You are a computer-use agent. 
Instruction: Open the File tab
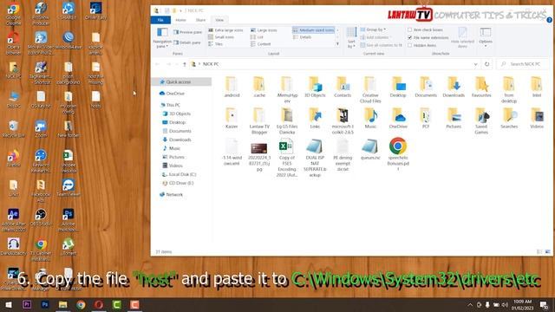[x=160, y=20]
